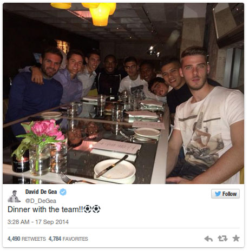Follow the @D_DeGea account

225,194
